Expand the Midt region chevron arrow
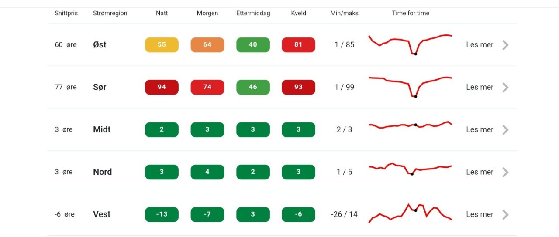Viewport: 559px width, 237px height. click(505, 129)
